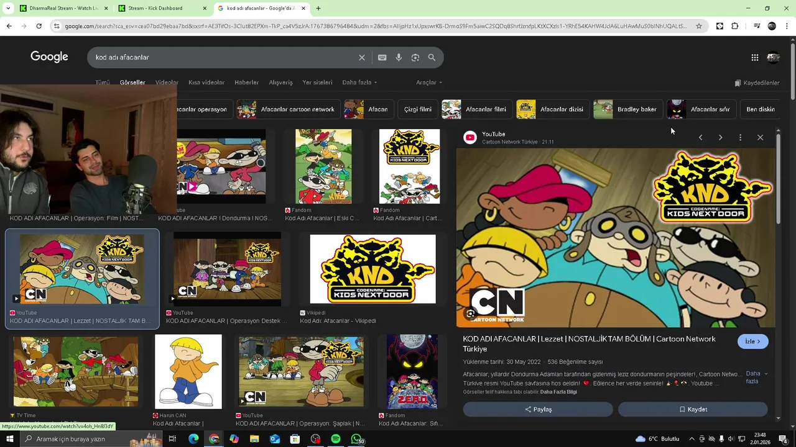Open a new browser tab with plus

318,8
